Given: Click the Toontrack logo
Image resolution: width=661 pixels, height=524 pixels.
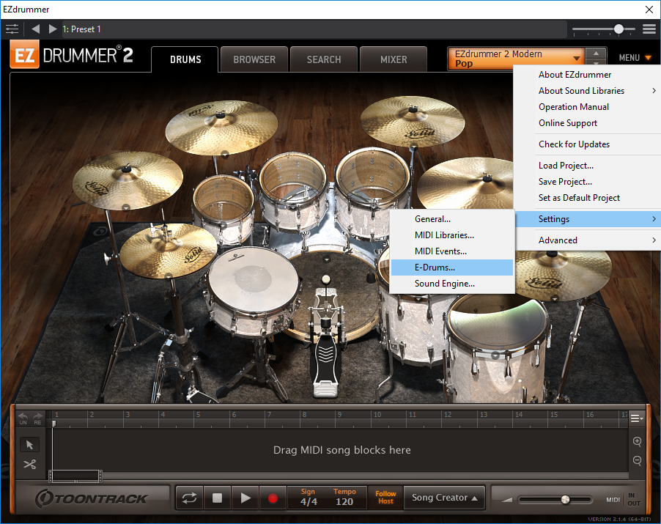Looking at the screenshot, I should click(x=91, y=498).
